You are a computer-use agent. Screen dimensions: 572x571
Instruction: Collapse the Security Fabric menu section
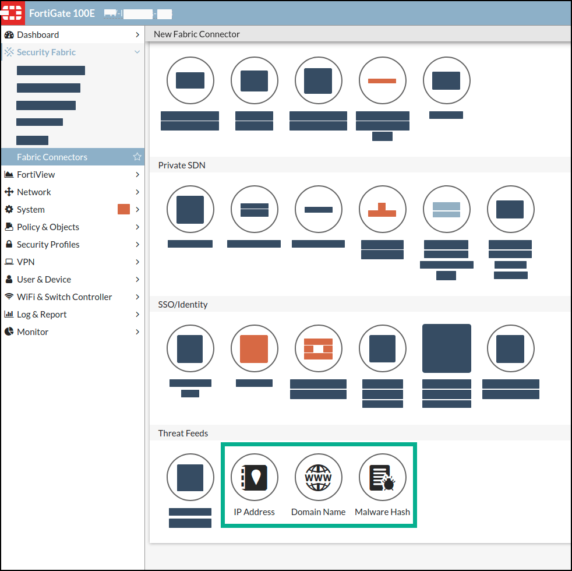pos(137,52)
